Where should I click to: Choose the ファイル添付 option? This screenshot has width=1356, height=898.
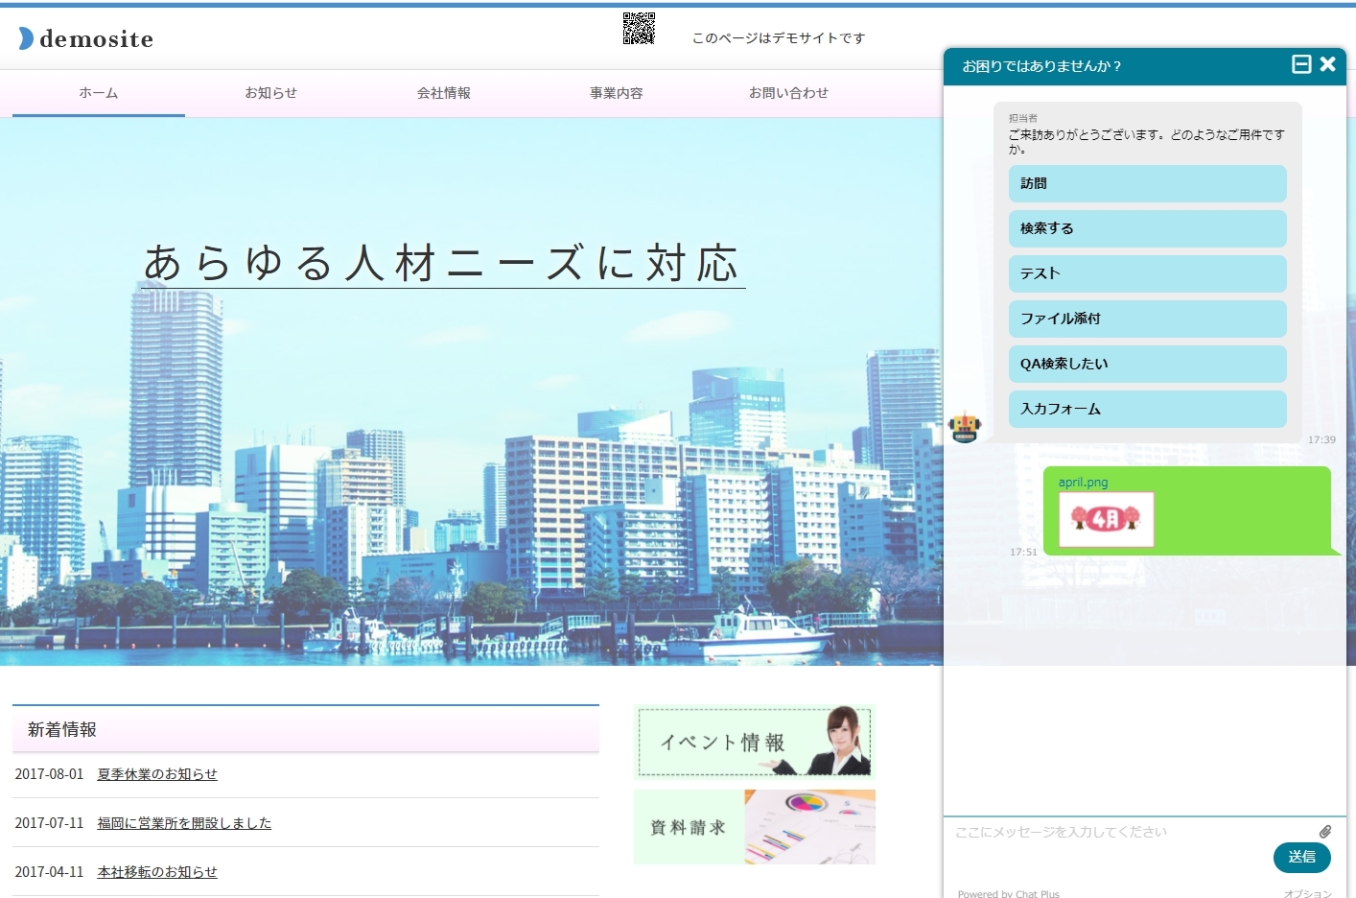pyautogui.click(x=1147, y=319)
